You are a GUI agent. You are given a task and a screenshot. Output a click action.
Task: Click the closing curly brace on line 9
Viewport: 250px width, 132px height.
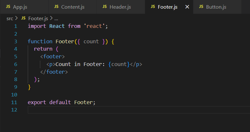[29, 87]
